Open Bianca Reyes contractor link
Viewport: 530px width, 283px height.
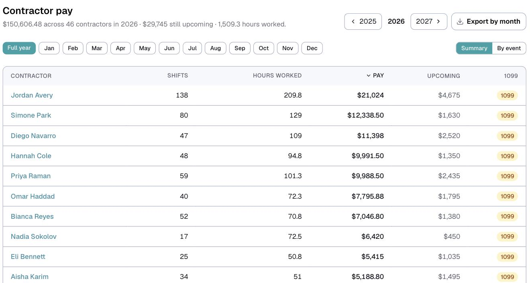pyautogui.click(x=32, y=217)
